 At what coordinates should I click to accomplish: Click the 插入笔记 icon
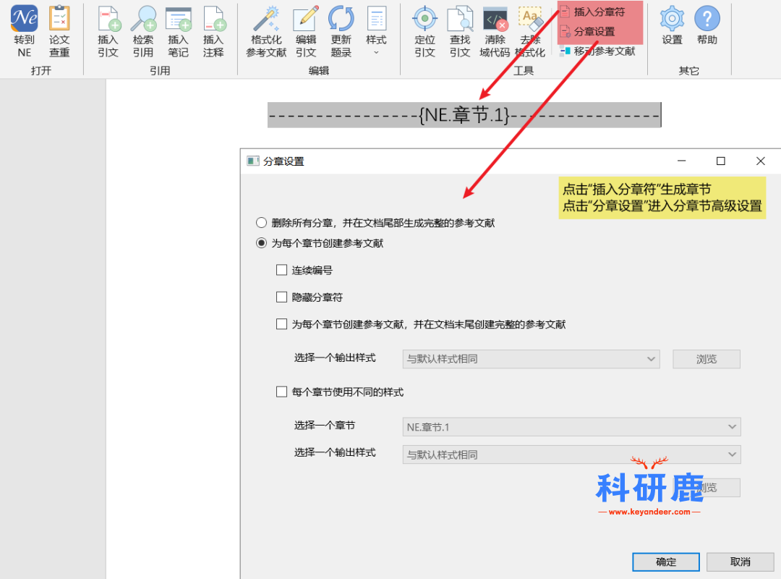(178, 19)
